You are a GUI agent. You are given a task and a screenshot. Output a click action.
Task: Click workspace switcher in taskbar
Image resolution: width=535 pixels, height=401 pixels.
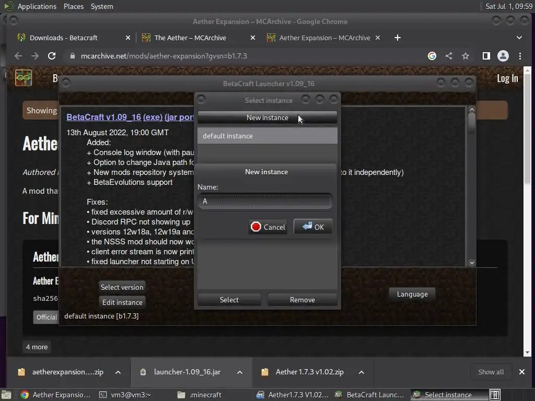pos(495,395)
